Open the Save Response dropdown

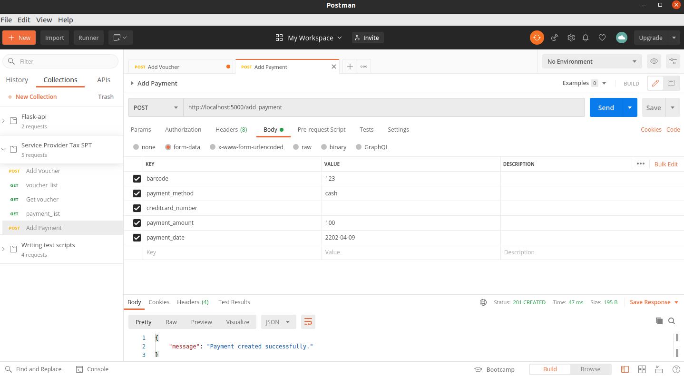(654, 302)
